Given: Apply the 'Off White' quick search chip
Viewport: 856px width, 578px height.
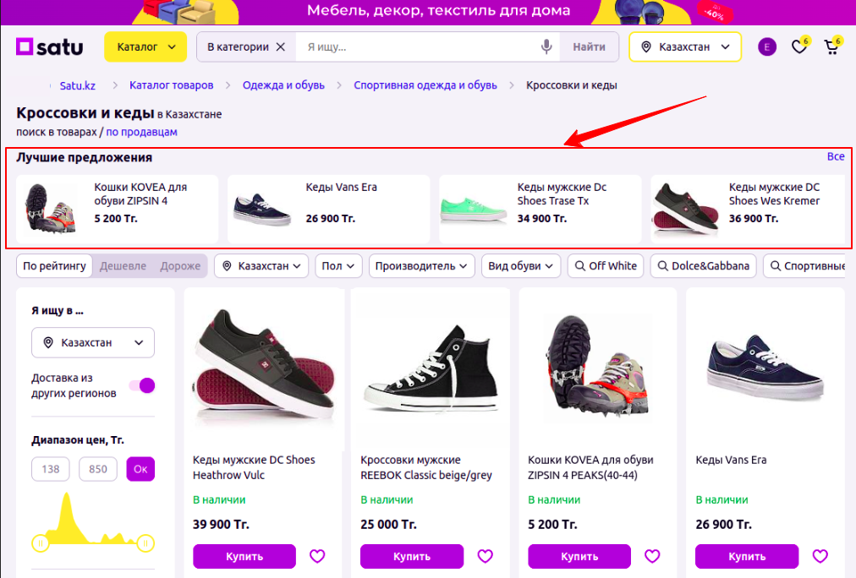Looking at the screenshot, I should (x=606, y=266).
